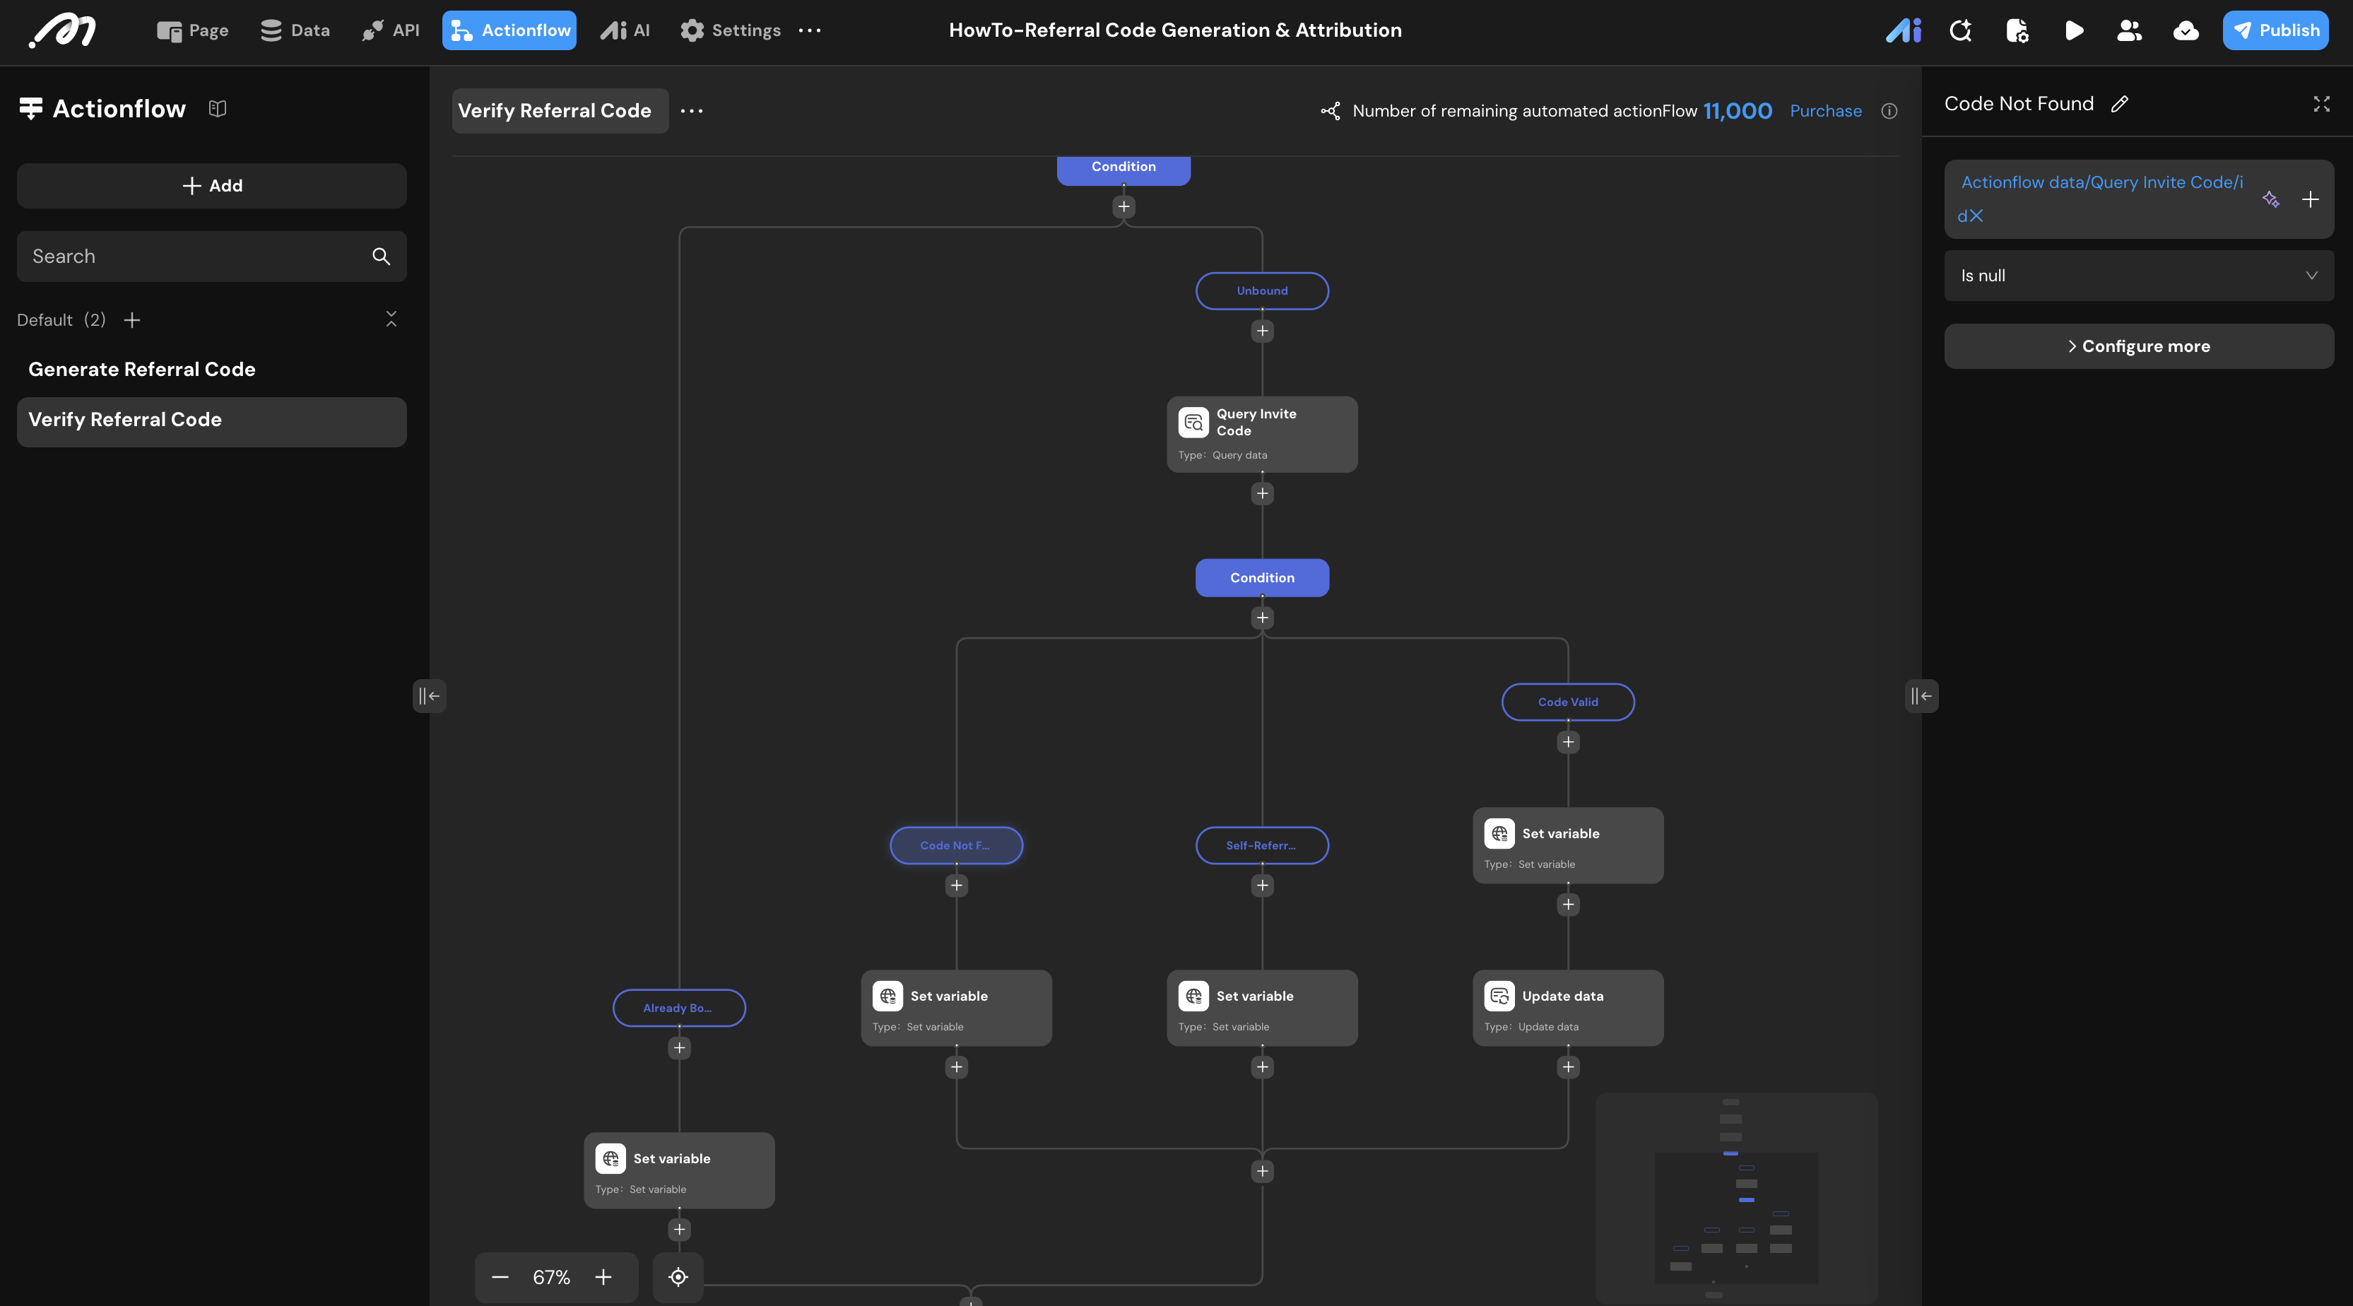Click the cloud save icon
Viewport: 2353px width, 1306px height.
click(2186, 31)
